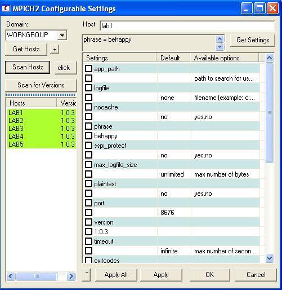The width and height of the screenshot is (282, 290).
Task: Tick the plaintext checkbox
Action: coord(88,183)
